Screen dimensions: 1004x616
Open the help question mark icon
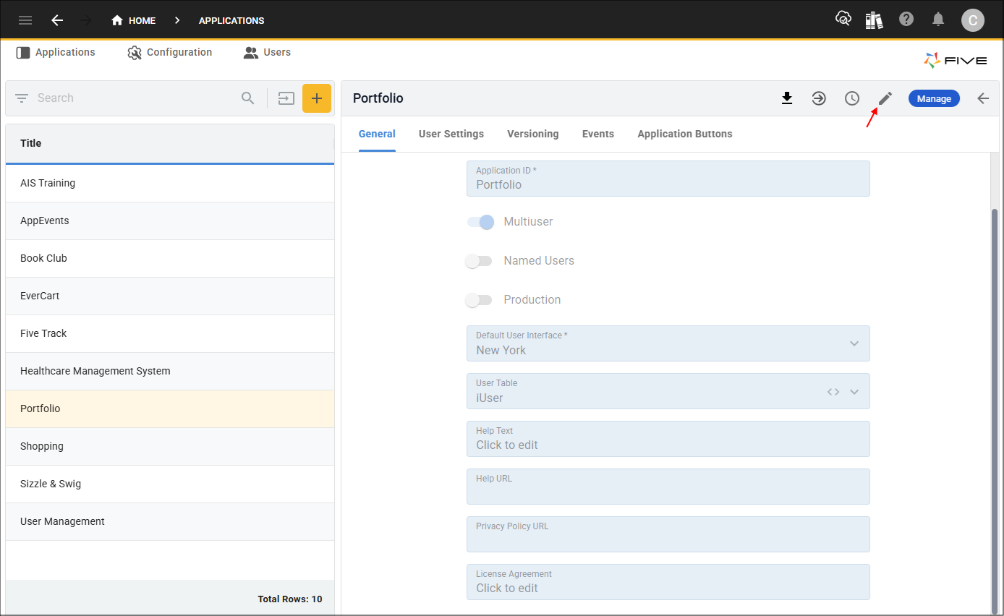tap(906, 20)
